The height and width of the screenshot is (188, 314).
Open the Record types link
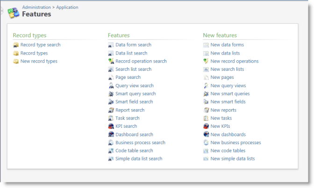point(34,53)
